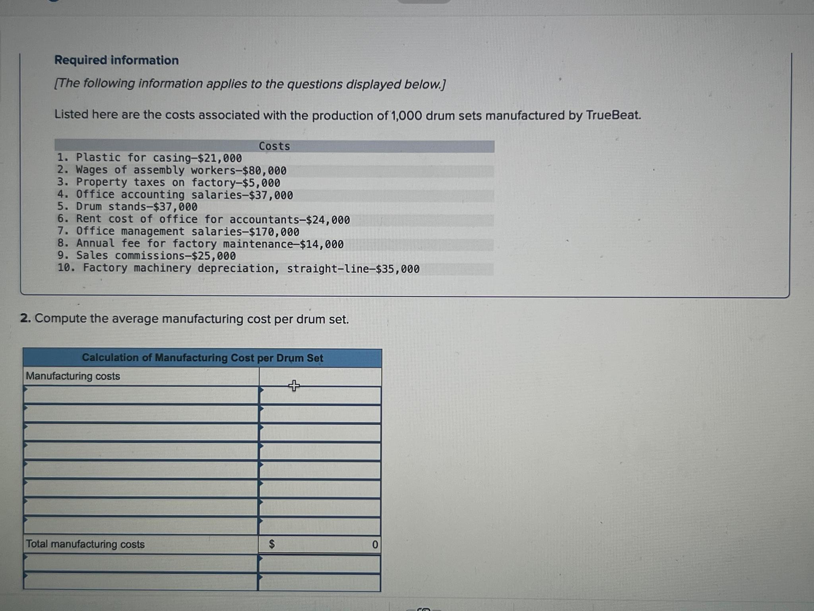The image size is (814, 611).
Task: Open first cost-name dropdown below Manufacturing costs
Action: [141, 395]
